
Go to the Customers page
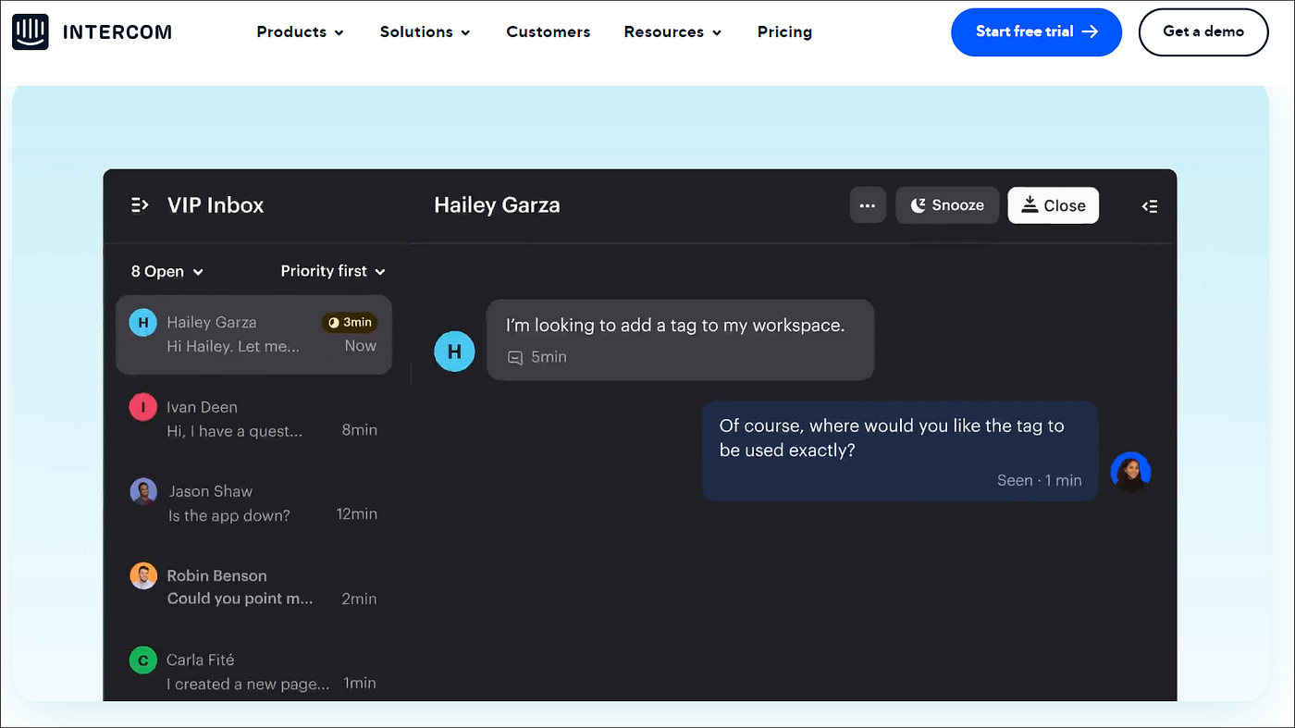point(549,32)
